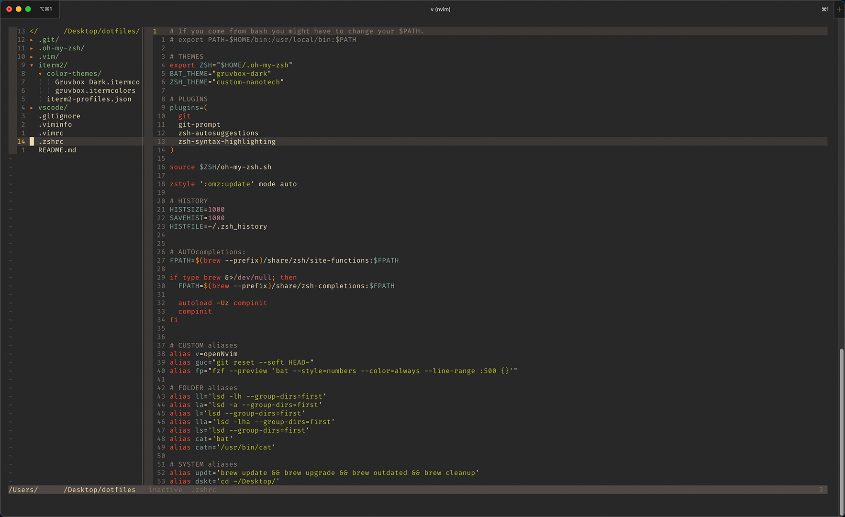Click the alias lla lsd -lha line
Image resolution: width=845 pixels, height=517 pixels.
coord(252,422)
